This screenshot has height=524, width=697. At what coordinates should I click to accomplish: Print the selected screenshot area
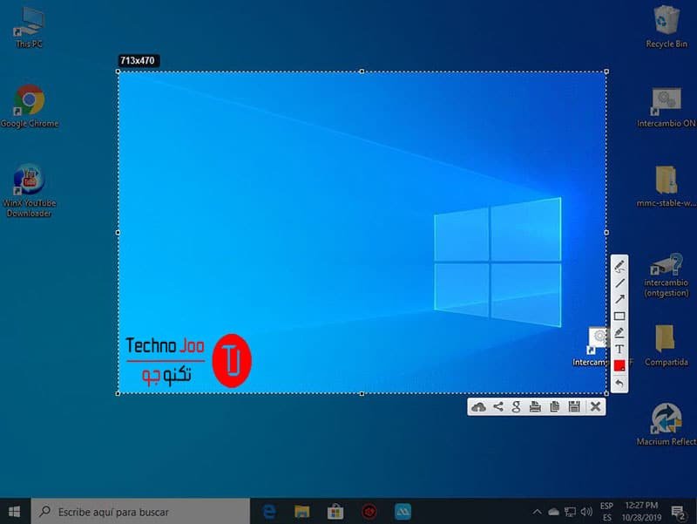click(x=535, y=406)
